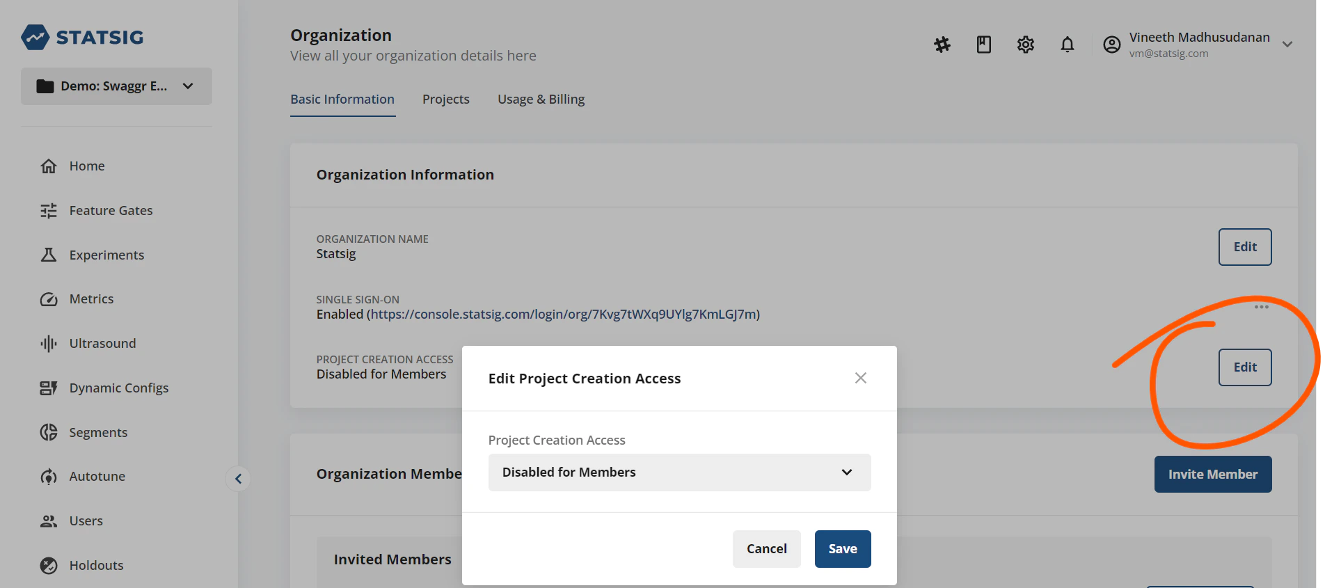The height and width of the screenshot is (588, 1325).
Task: Click the Holdouts icon
Action: [49, 566]
